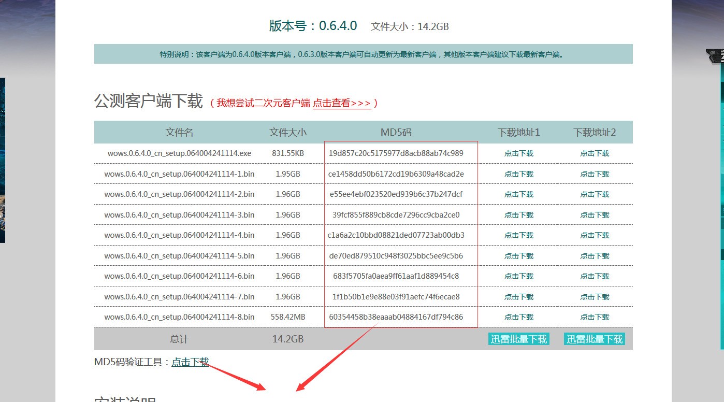Select file name ending in 114-5.bin
724x402 pixels.
tap(179, 256)
